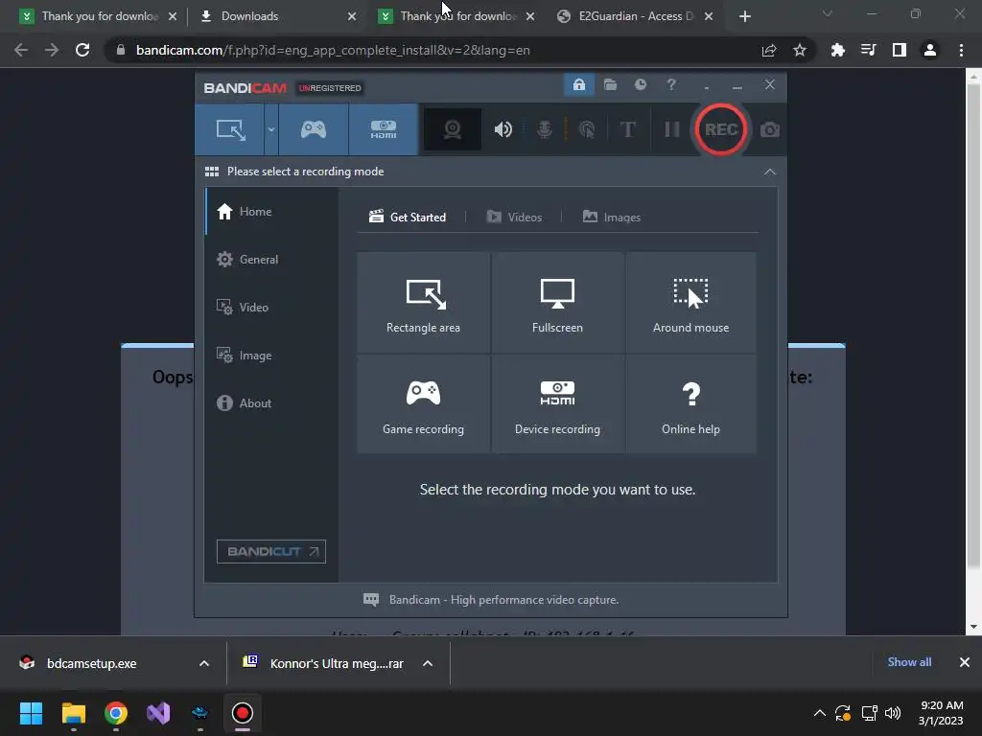The width and height of the screenshot is (982, 736).
Task: Open Chrome media control icon
Action: click(x=868, y=50)
